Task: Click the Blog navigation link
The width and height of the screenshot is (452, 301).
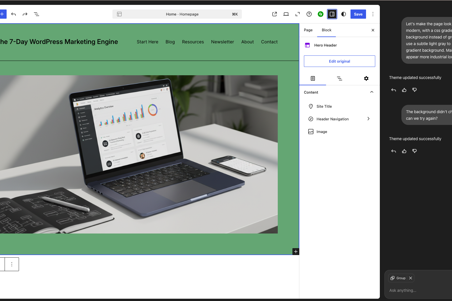Action: click(x=170, y=42)
